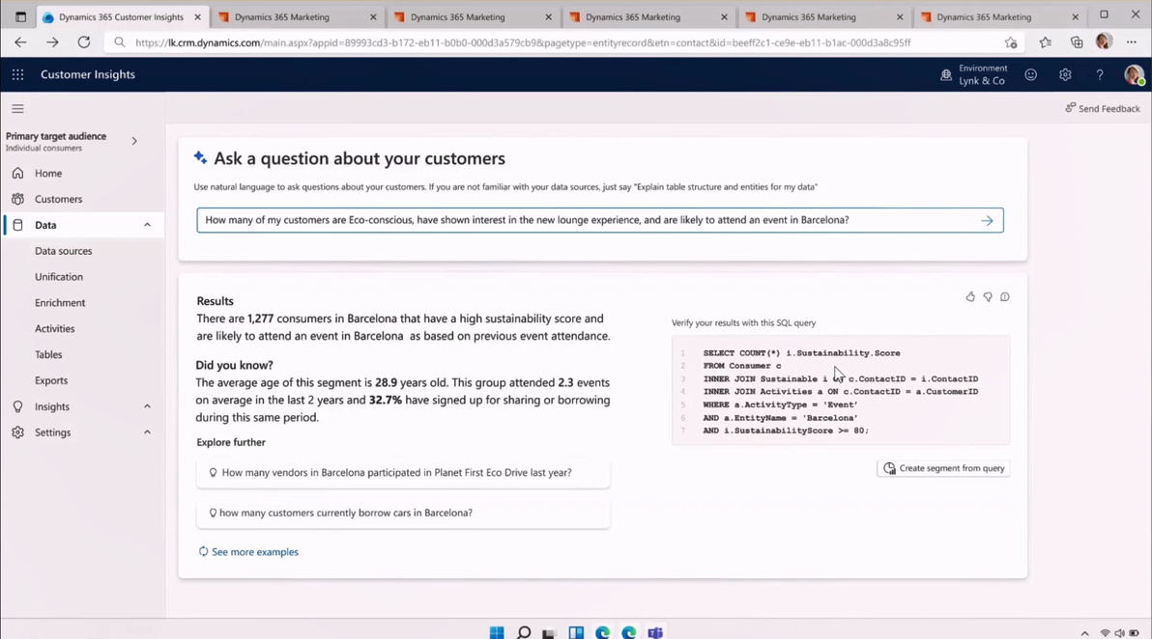
Task: Open Enrichment page
Action: point(60,303)
